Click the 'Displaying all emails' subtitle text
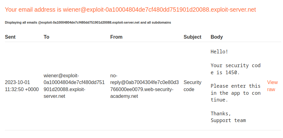The height and width of the screenshot is (138, 283). (88, 23)
